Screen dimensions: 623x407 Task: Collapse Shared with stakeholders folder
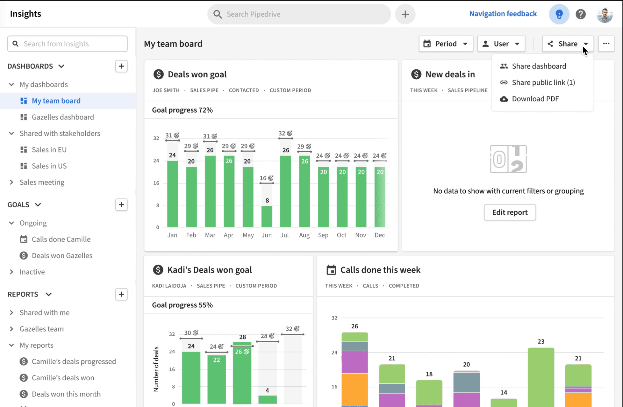[x=11, y=133]
